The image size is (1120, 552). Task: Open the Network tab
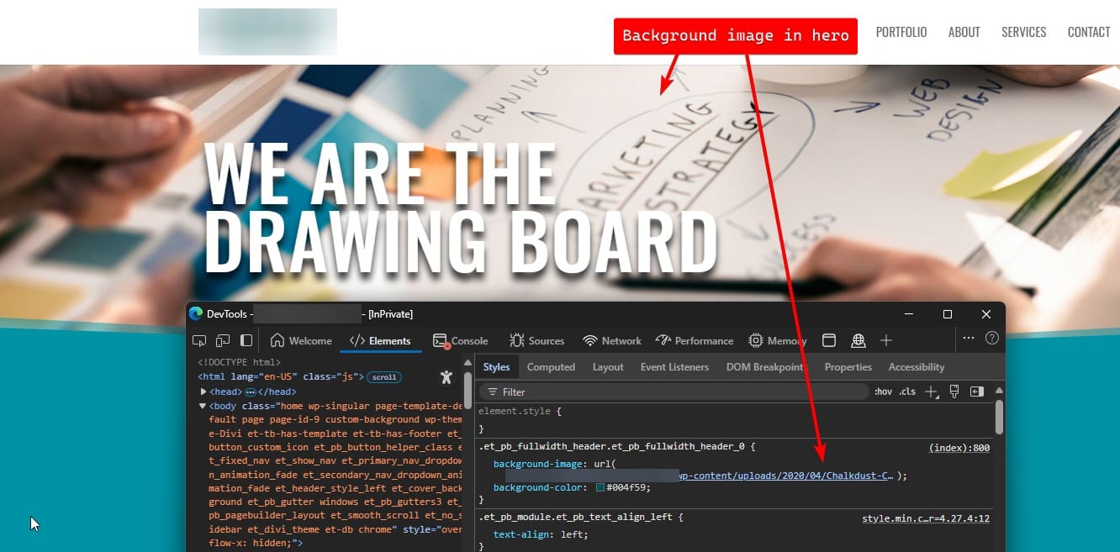[x=612, y=340]
